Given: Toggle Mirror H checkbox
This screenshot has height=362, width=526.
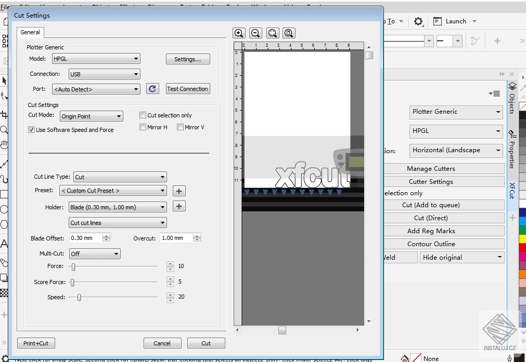Looking at the screenshot, I should click(143, 127).
